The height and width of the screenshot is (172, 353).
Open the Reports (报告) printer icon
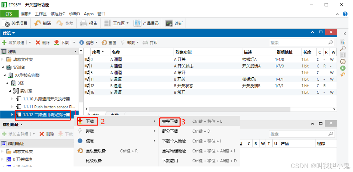pos(84,23)
